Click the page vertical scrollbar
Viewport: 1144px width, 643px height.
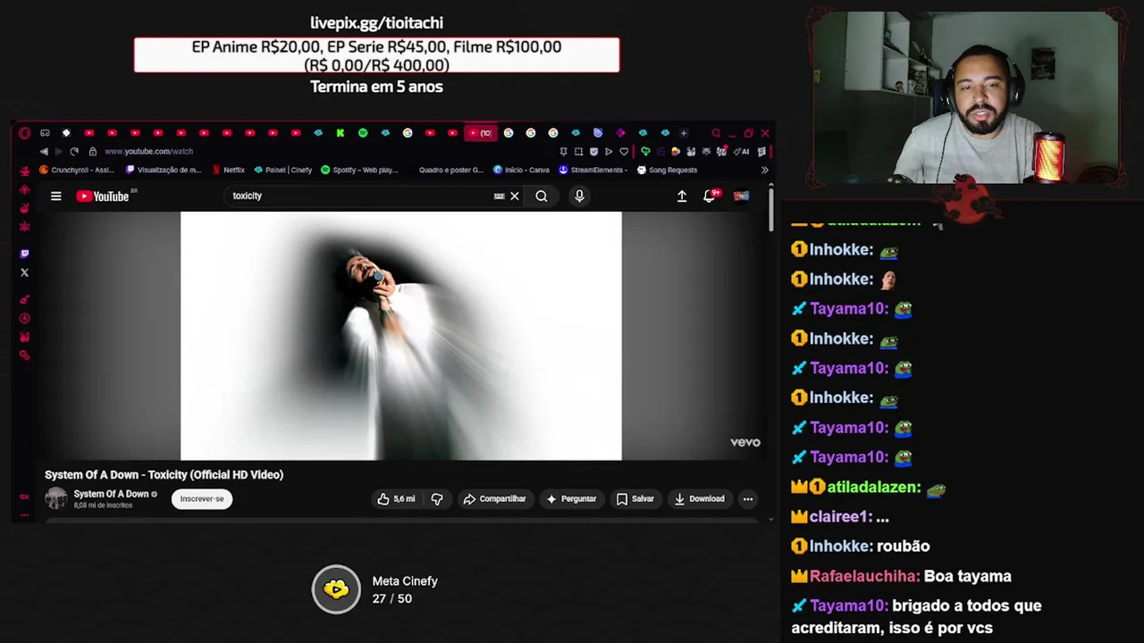pos(770,210)
